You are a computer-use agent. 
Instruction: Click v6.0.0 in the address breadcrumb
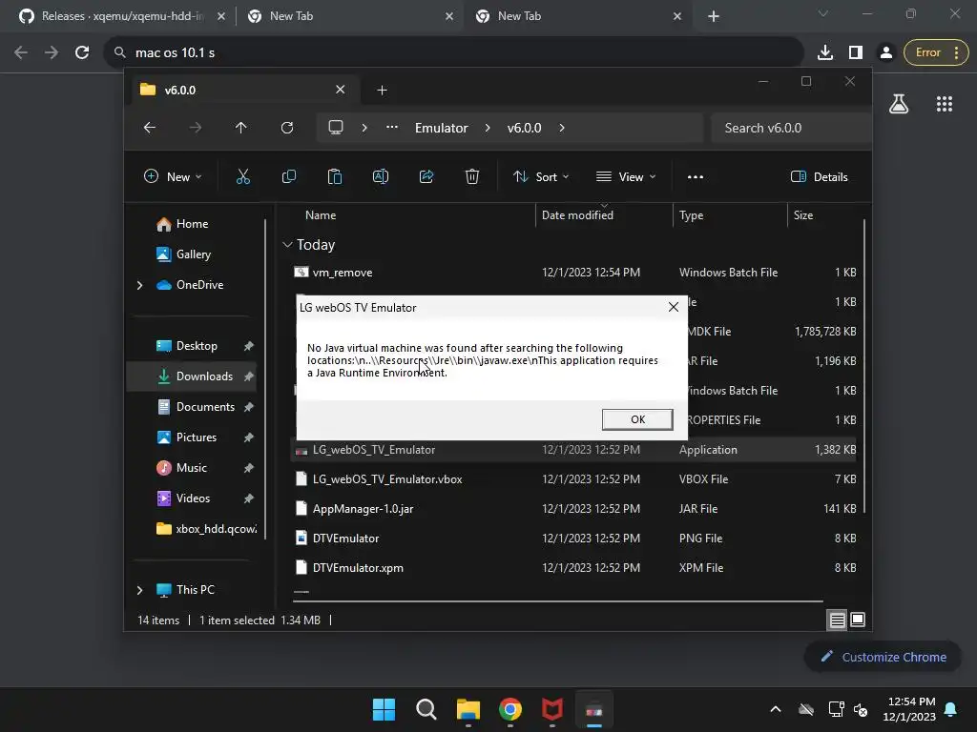point(524,128)
